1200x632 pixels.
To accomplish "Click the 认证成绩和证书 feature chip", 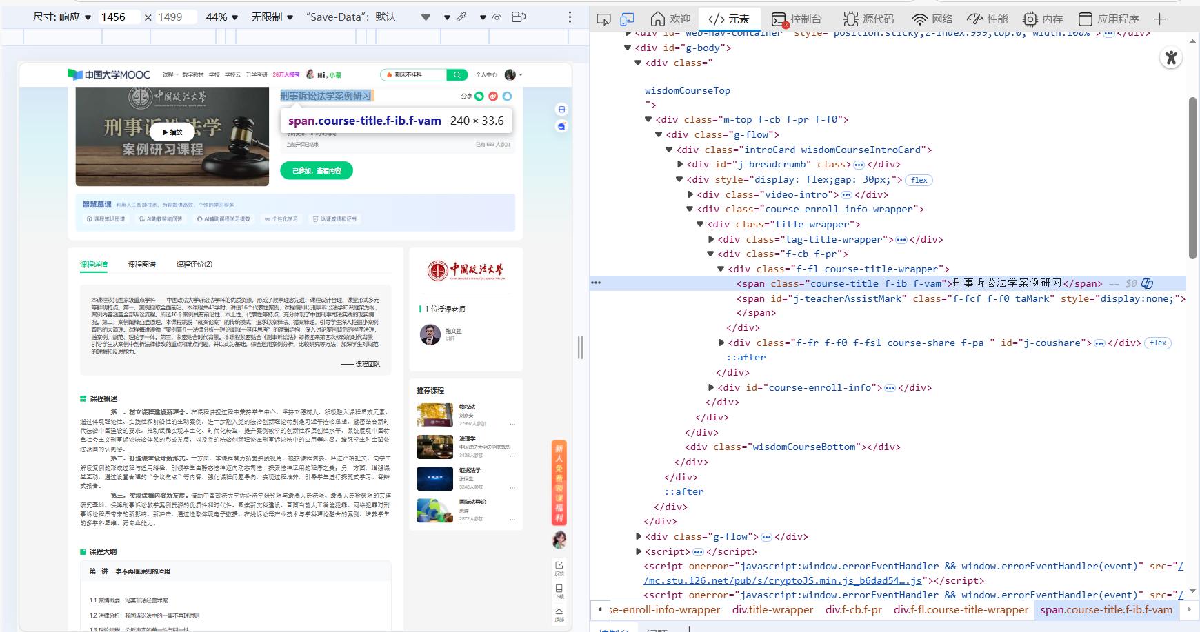I will tap(335, 219).
